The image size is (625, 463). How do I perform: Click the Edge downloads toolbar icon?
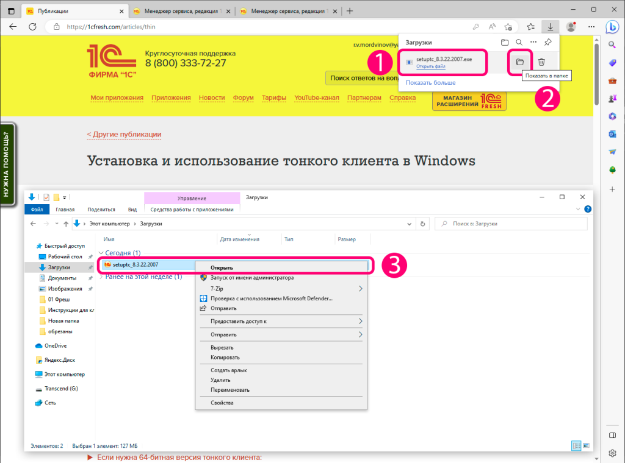click(x=551, y=27)
